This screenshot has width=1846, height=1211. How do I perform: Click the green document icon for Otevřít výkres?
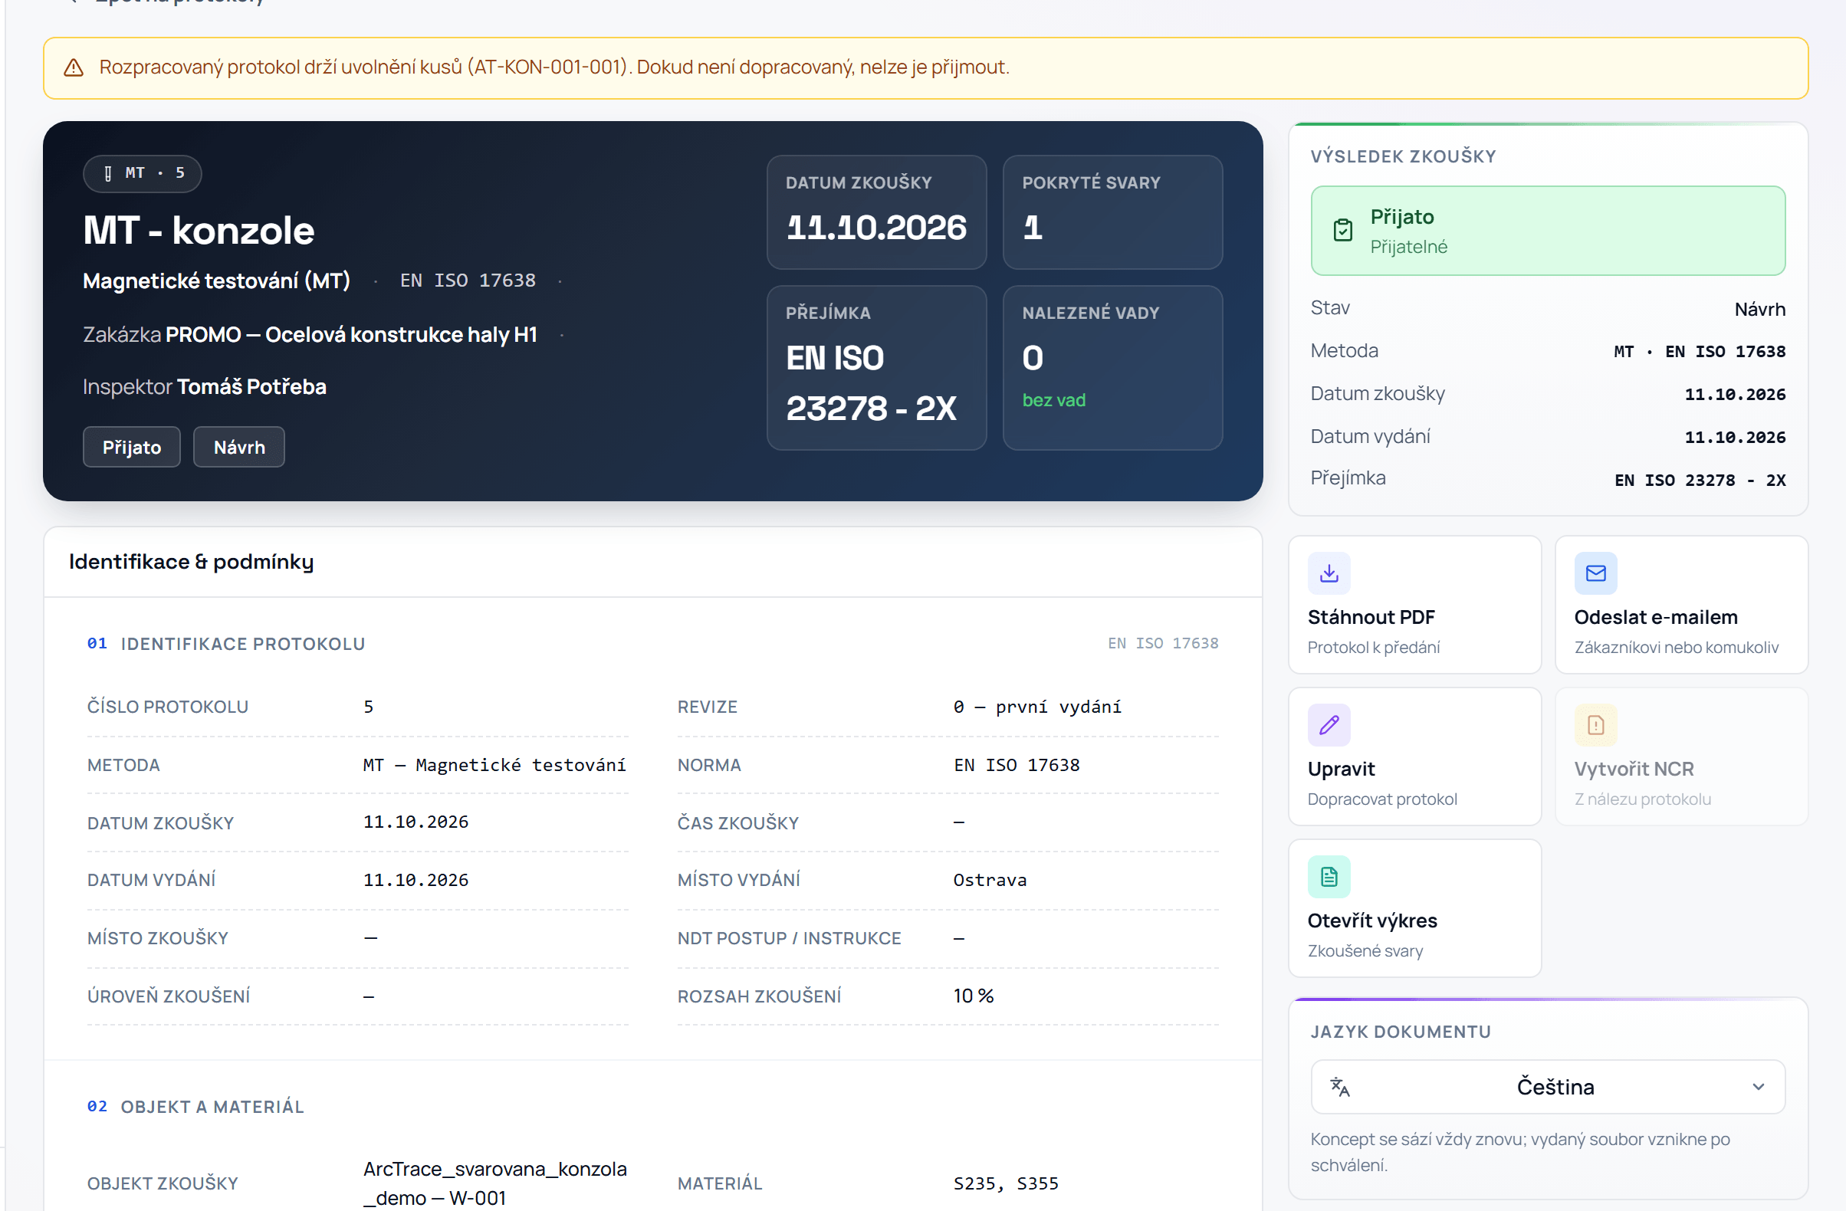1329,877
